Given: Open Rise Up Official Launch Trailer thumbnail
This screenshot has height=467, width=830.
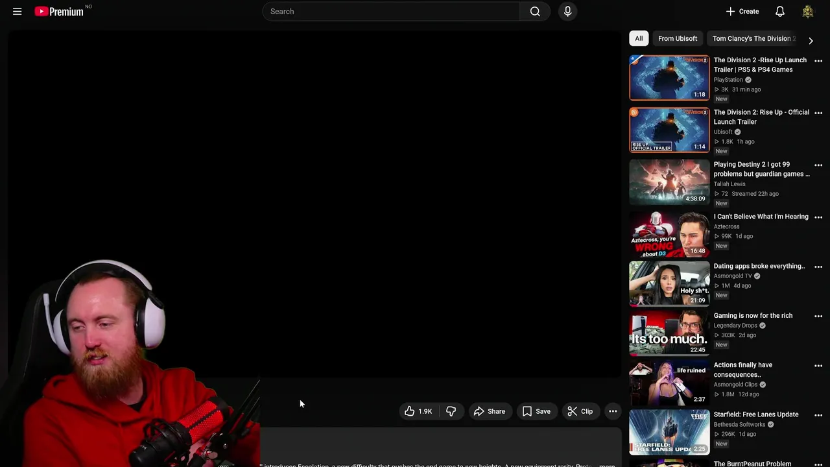Looking at the screenshot, I should (669, 130).
